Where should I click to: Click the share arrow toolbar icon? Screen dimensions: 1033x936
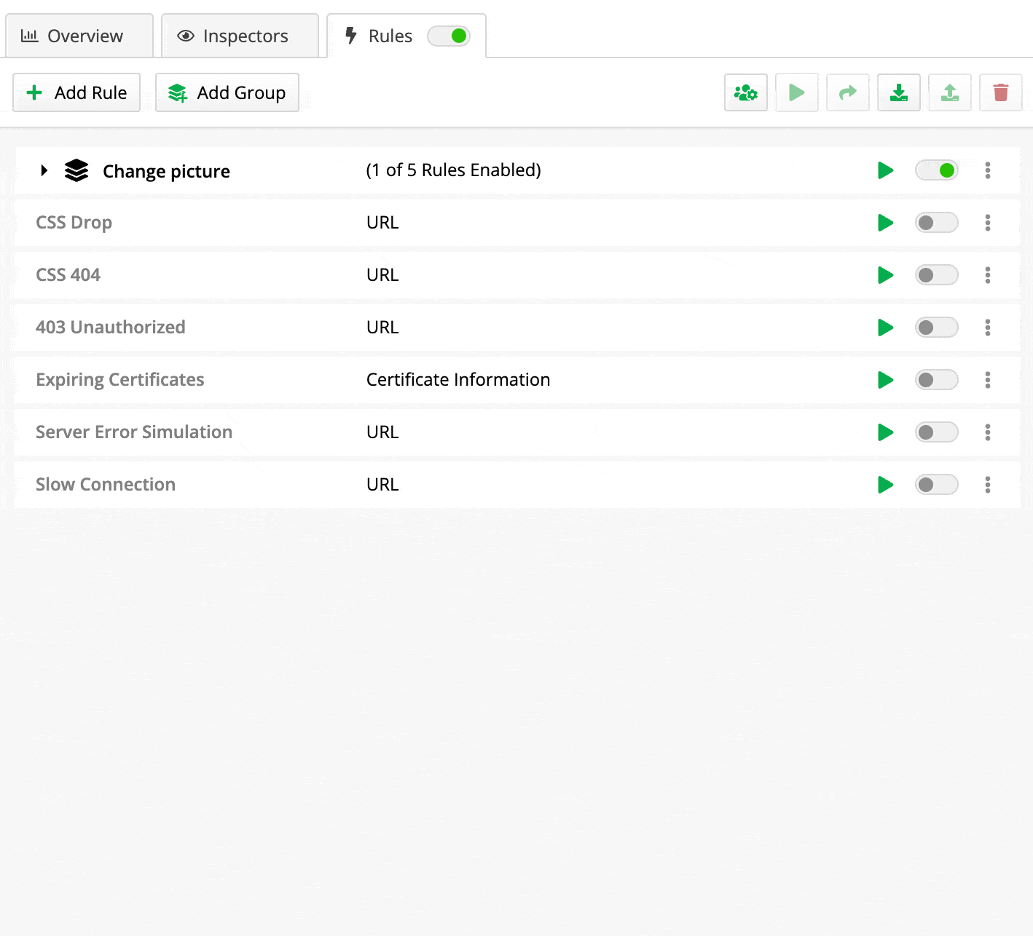coord(848,92)
